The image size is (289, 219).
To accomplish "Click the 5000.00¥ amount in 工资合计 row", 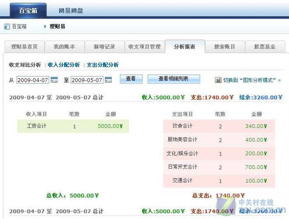I will tap(110, 126).
